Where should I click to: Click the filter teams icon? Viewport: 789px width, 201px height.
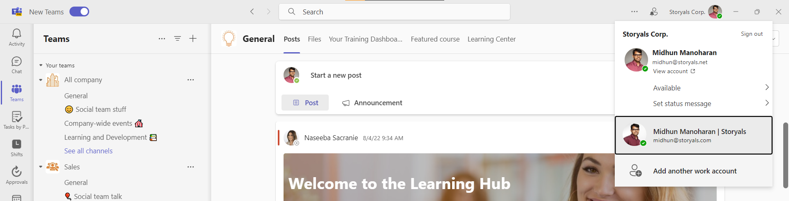tap(178, 39)
